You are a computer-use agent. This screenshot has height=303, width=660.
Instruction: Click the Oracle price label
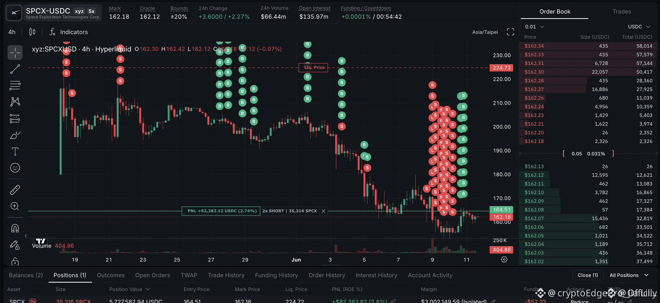tap(147, 8)
